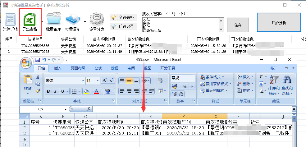Decrease font size with small A icon
Screen dimensions: 306x147
111,80
